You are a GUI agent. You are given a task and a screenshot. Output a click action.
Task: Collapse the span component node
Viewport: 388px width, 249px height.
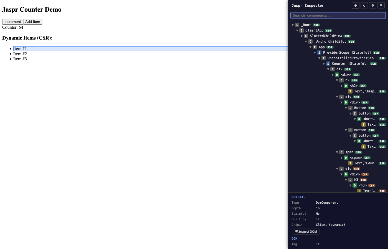(337, 152)
